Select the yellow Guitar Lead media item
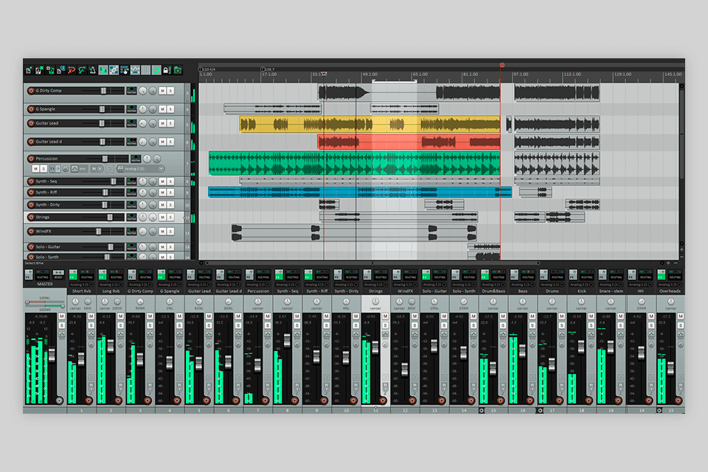 (x=369, y=125)
